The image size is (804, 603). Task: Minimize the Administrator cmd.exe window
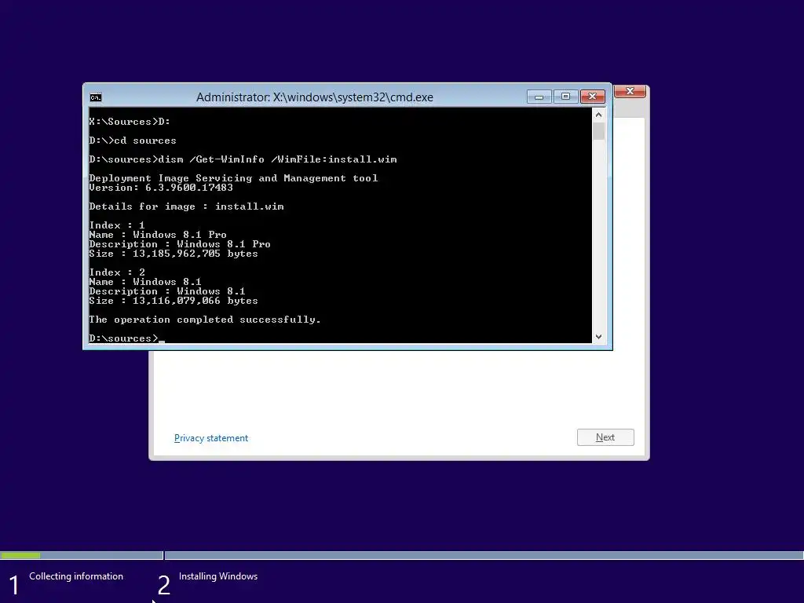click(539, 97)
